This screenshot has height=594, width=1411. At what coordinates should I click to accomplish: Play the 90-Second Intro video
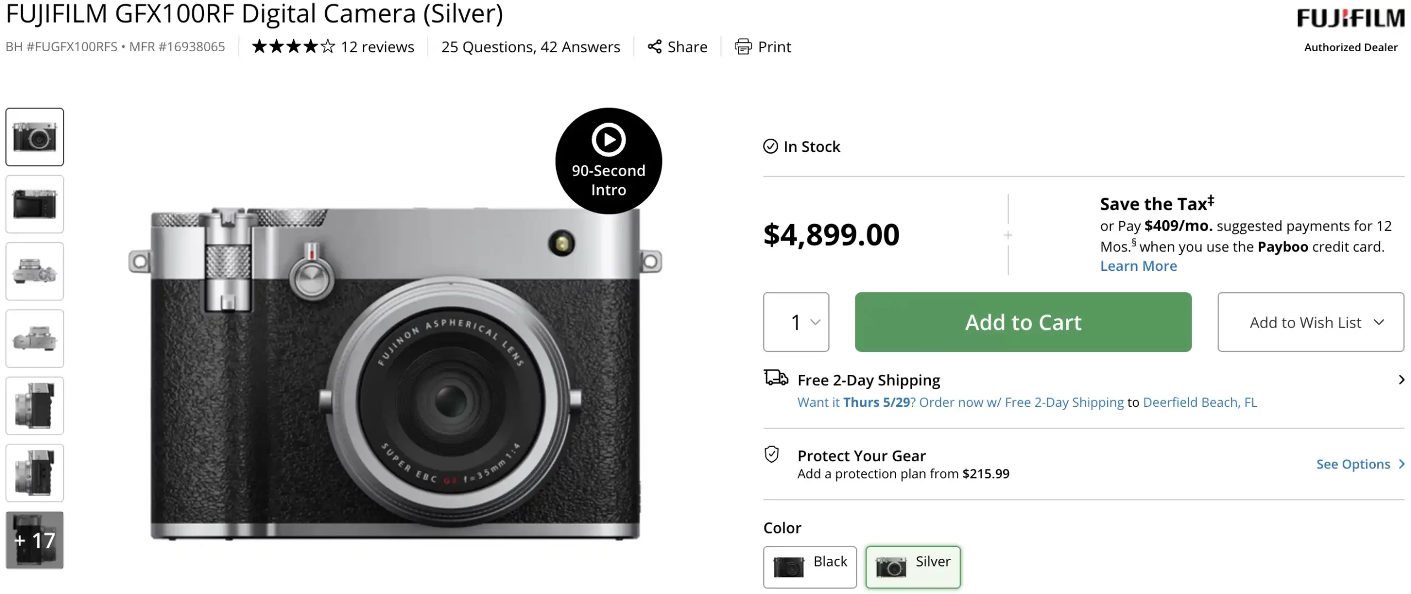608,140
